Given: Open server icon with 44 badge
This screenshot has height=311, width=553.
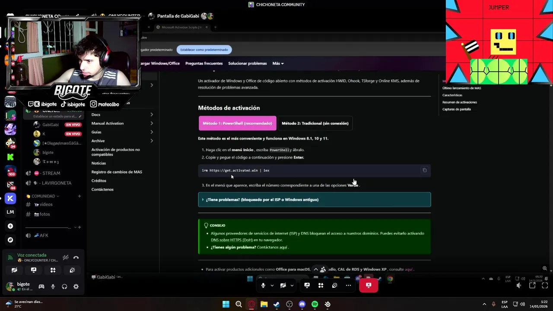Looking at the screenshot, I should click(x=10, y=184).
